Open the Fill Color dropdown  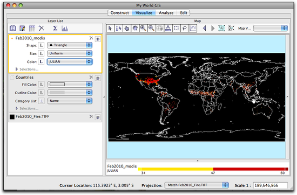tap(70, 84)
